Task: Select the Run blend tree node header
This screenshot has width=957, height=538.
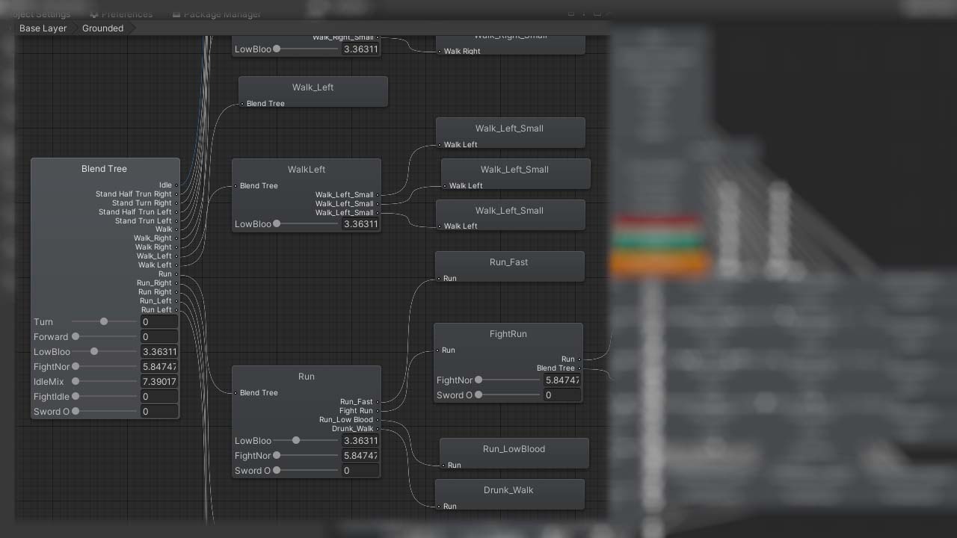Action: (x=307, y=377)
